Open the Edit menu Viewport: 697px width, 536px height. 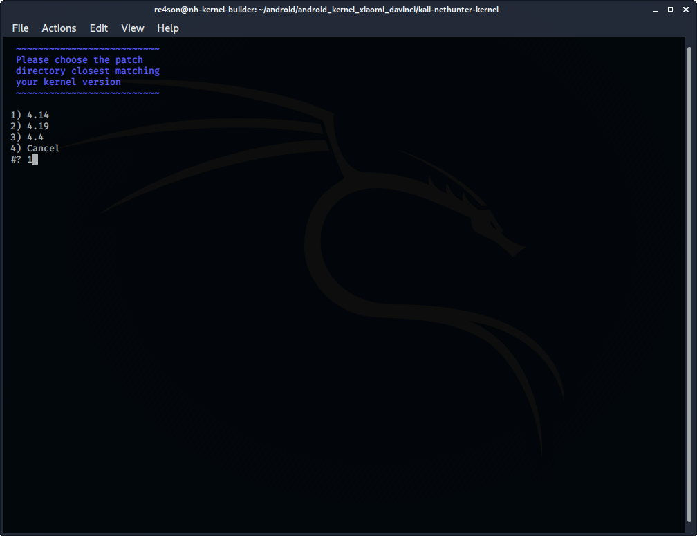pyautogui.click(x=99, y=28)
